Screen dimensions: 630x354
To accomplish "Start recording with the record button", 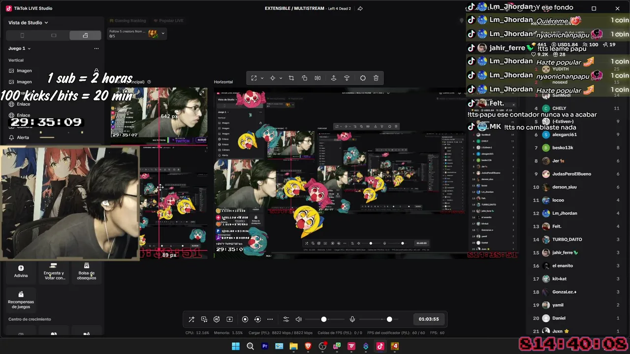I will click(245, 319).
